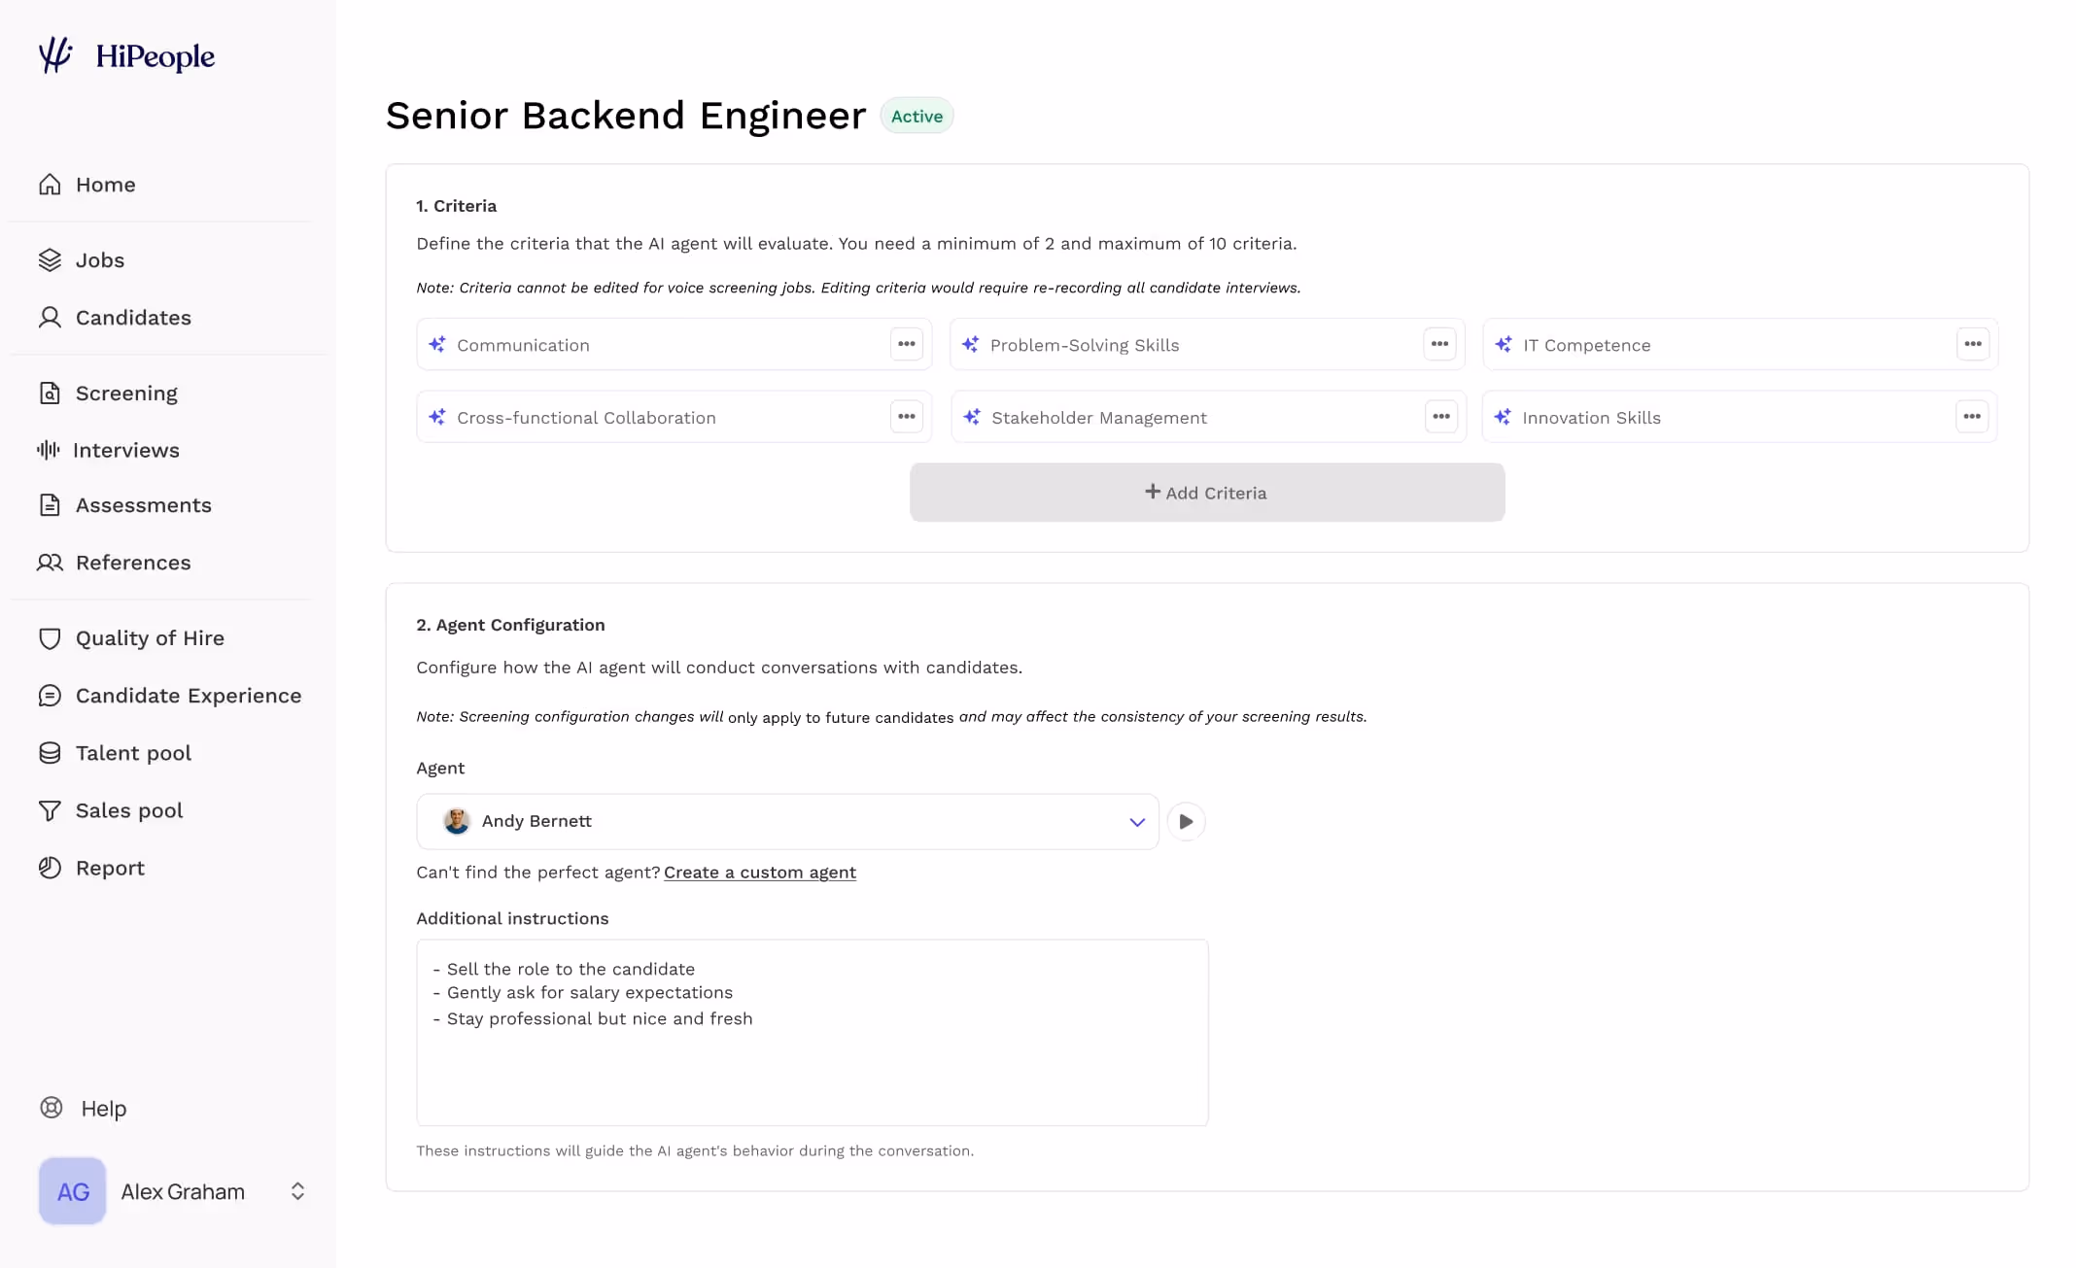Screen dimensions: 2076x1268
Task: Open Quality of Hire shield icon
Action: (50, 637)
